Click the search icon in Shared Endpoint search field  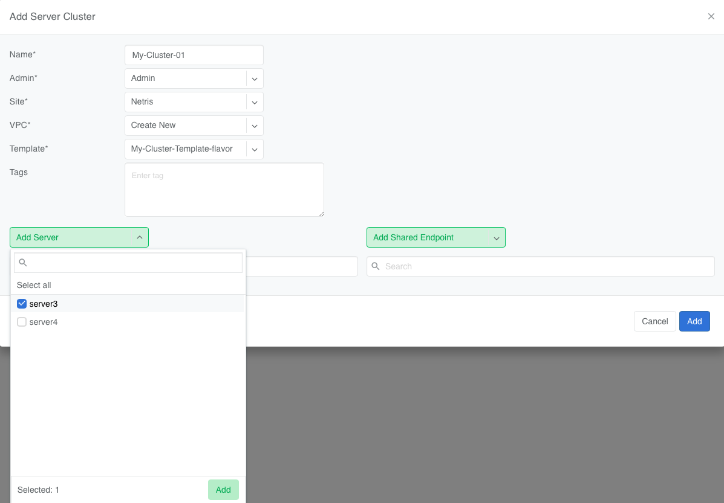[x=376, y=266]
